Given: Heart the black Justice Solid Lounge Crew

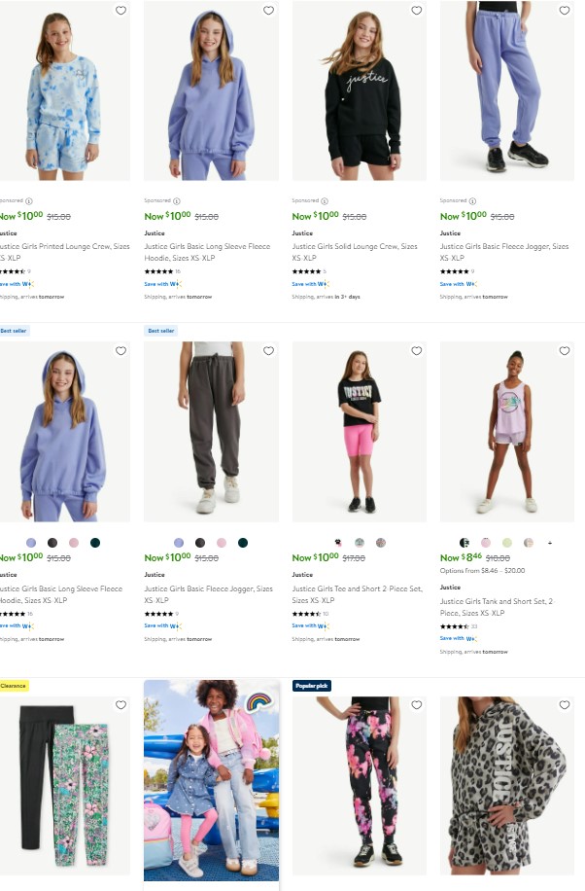Looking at the screenshot, I should tap(416, 11).
